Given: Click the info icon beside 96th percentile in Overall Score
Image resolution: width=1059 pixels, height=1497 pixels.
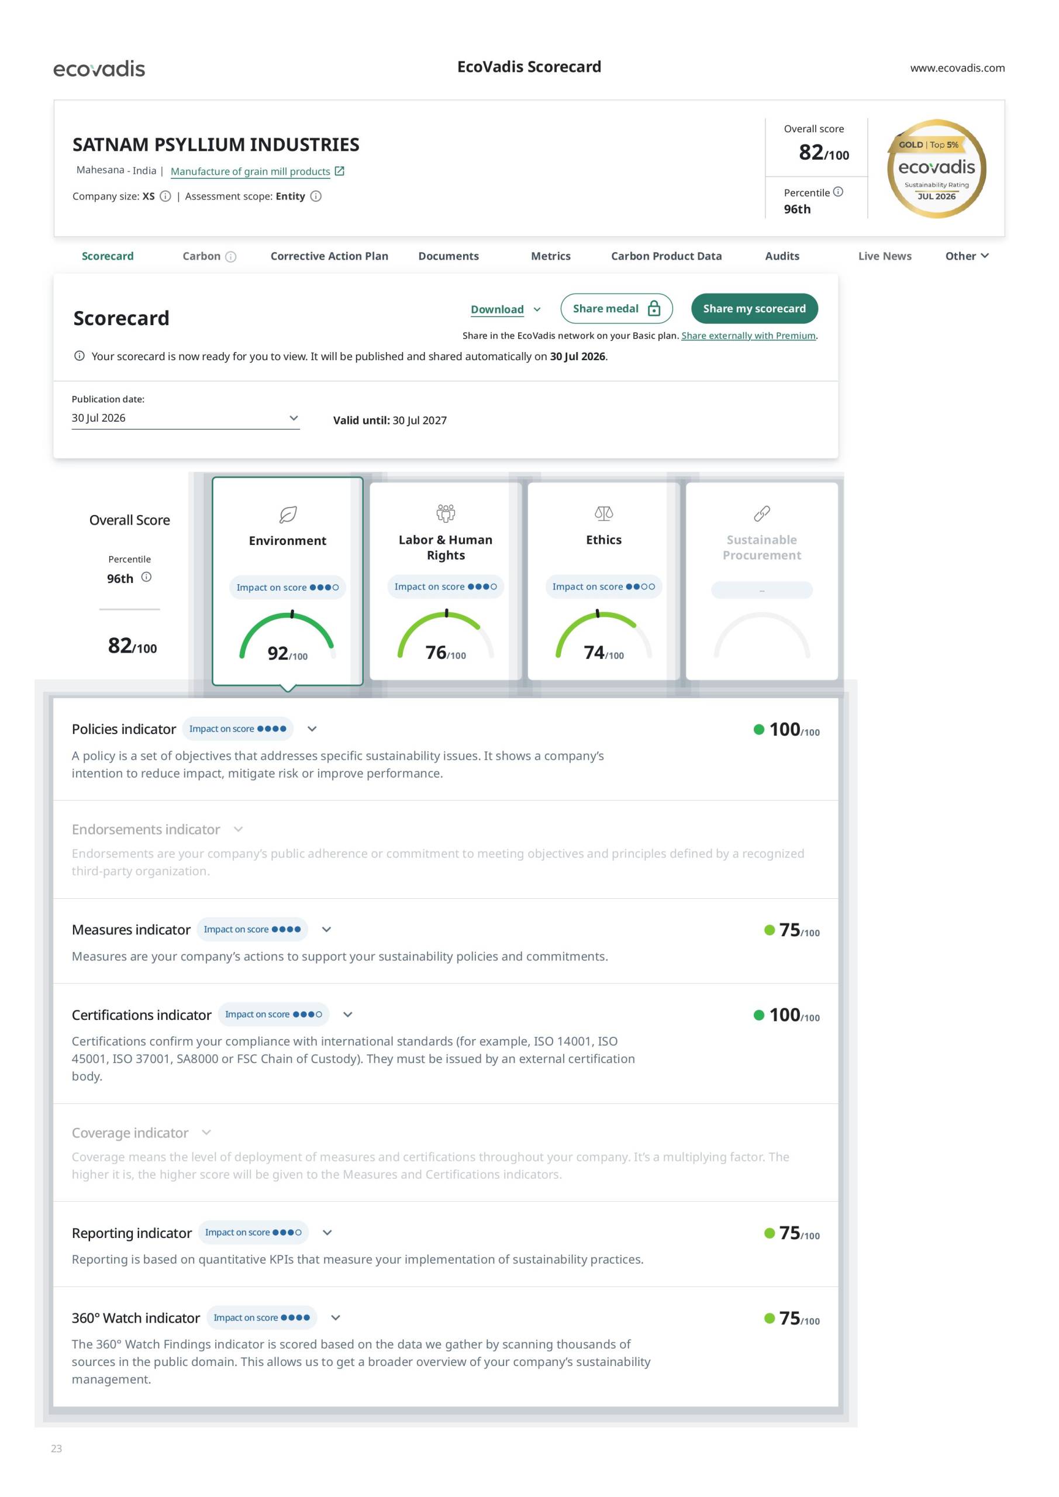Looking at the screenshot, I should coord(147,577).
